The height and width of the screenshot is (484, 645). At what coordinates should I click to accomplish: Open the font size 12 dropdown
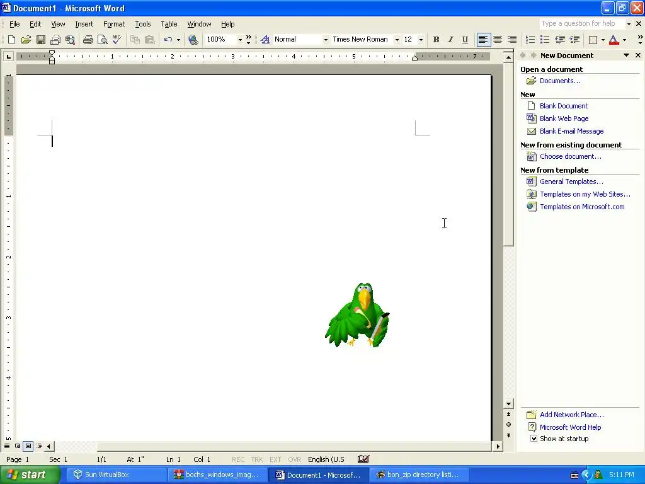[x=420, y=40]
